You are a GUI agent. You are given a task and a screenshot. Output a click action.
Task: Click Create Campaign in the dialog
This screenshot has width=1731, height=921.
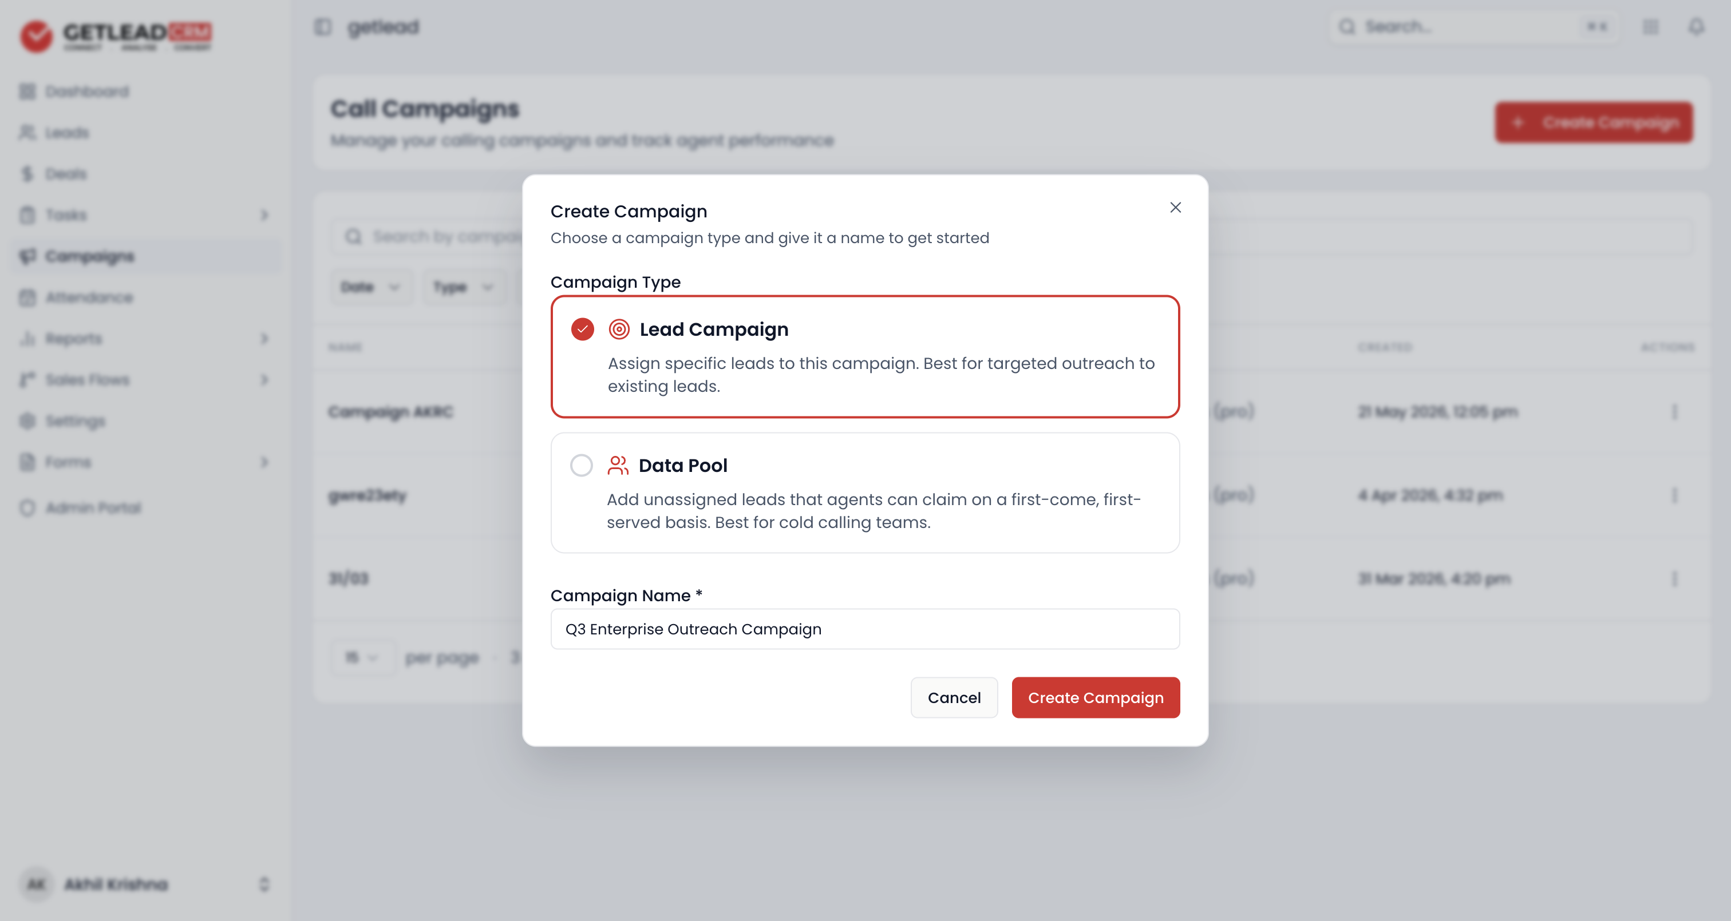pyautogui.click(x=1095, y=697)
